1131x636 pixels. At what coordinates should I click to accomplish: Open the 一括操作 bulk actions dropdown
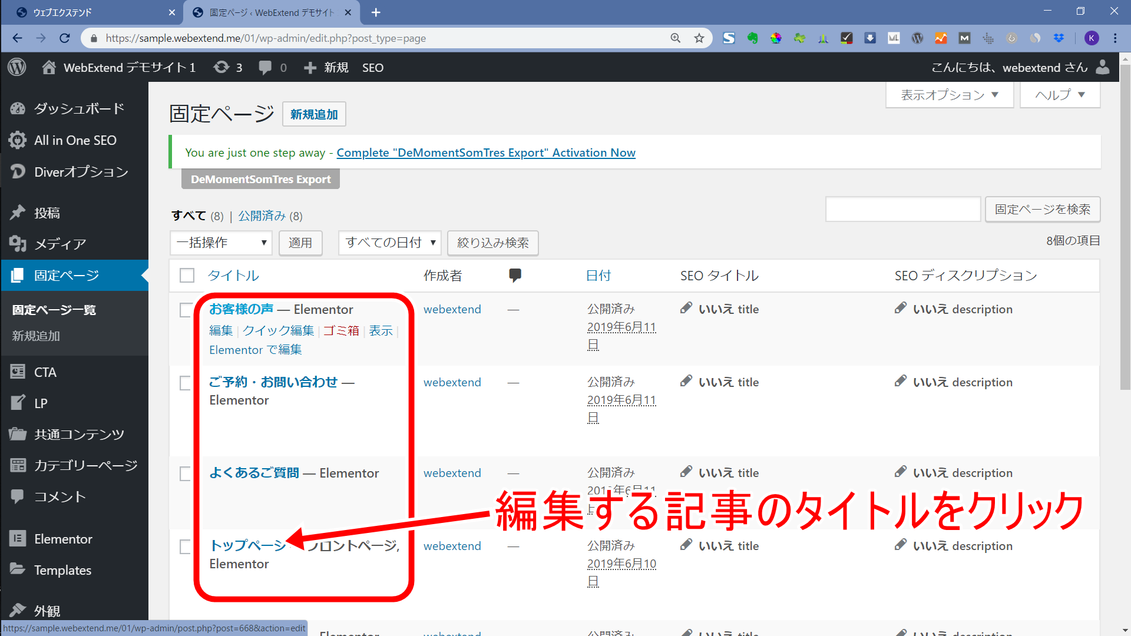coord(221,243)
